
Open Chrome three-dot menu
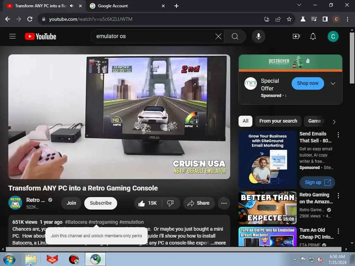pos(347,19)
